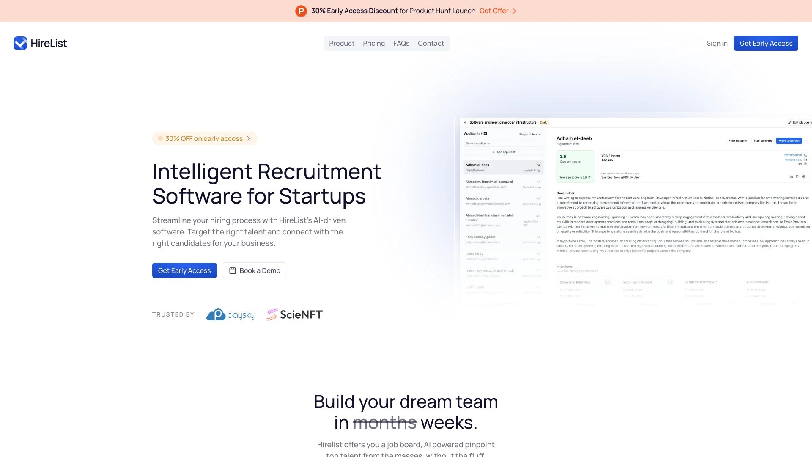
Task: Open the Product navigation menu item
Action: point(342,43)
